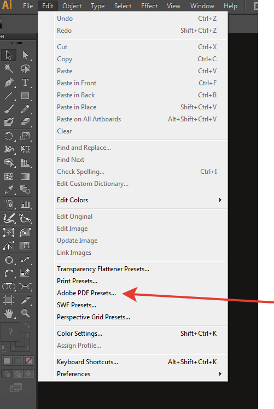
Task: Select the Gradient tool
Action: pyautogui.click(x=25, y=177)
